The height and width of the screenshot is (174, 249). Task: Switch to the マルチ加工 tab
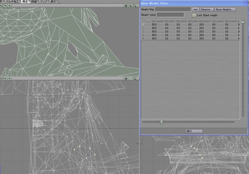[x=12, y=2]
